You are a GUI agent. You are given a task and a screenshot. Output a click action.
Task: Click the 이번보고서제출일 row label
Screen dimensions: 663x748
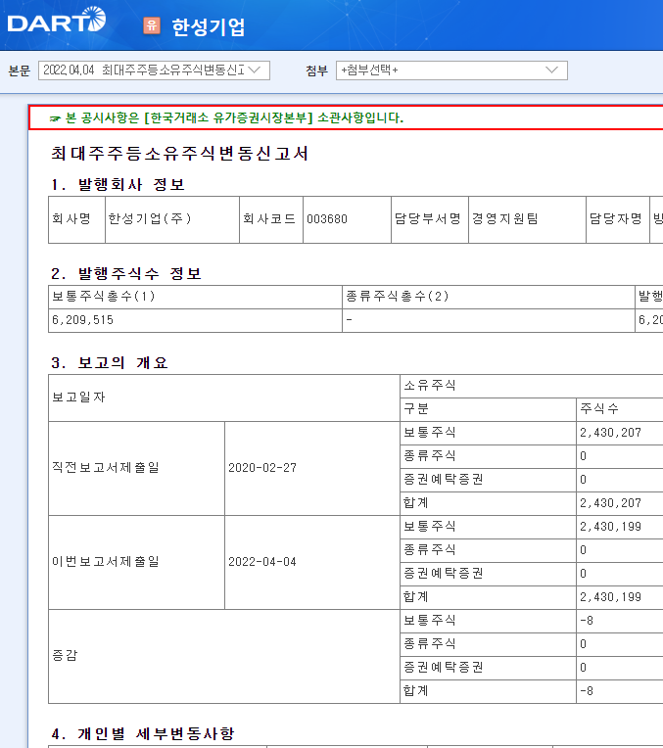tap(136, 562)
